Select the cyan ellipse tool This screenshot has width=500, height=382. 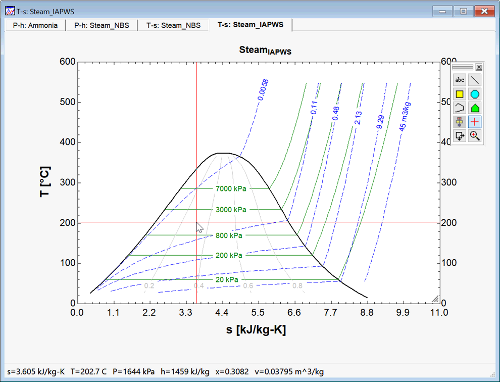475,94
